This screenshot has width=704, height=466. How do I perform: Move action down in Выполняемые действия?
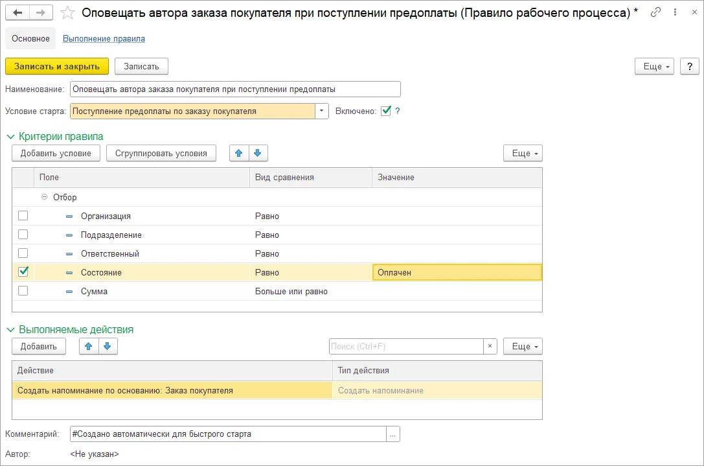[x=108, y=347]
